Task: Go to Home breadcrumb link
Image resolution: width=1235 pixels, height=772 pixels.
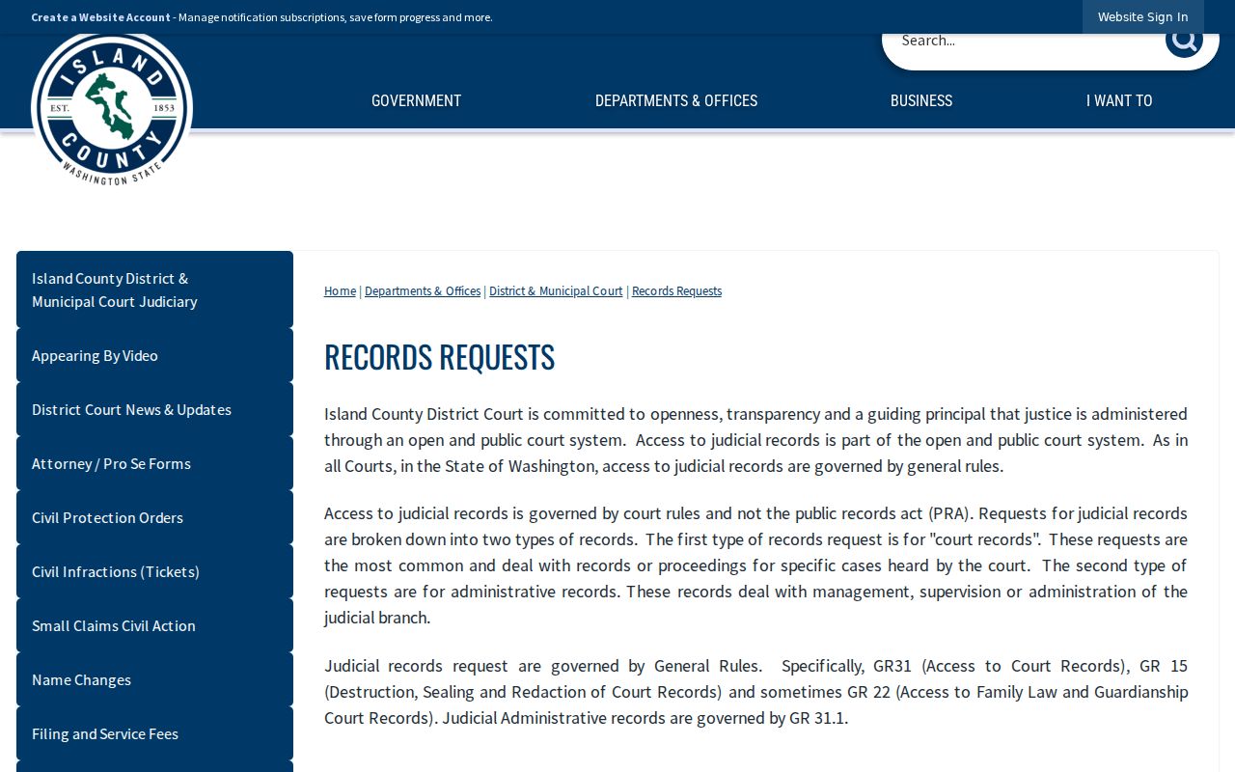Action: [x=340, y=291]
